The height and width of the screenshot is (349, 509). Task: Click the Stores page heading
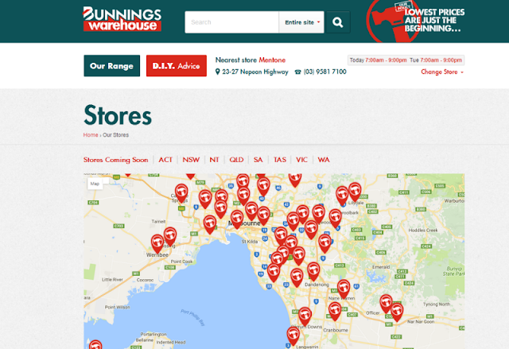(118, 115)
